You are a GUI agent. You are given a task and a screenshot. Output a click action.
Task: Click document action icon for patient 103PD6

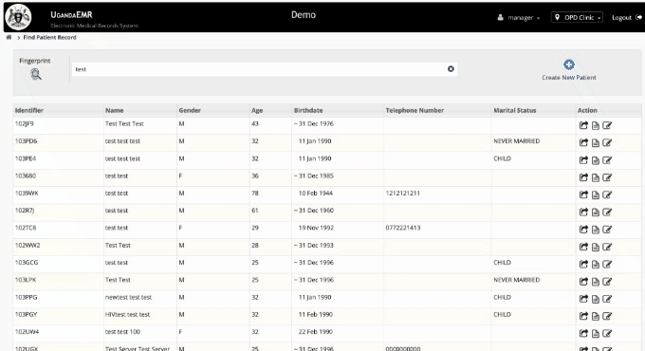pos(596,143)
